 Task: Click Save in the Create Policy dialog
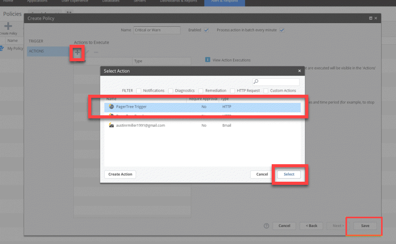click(365, 225)
